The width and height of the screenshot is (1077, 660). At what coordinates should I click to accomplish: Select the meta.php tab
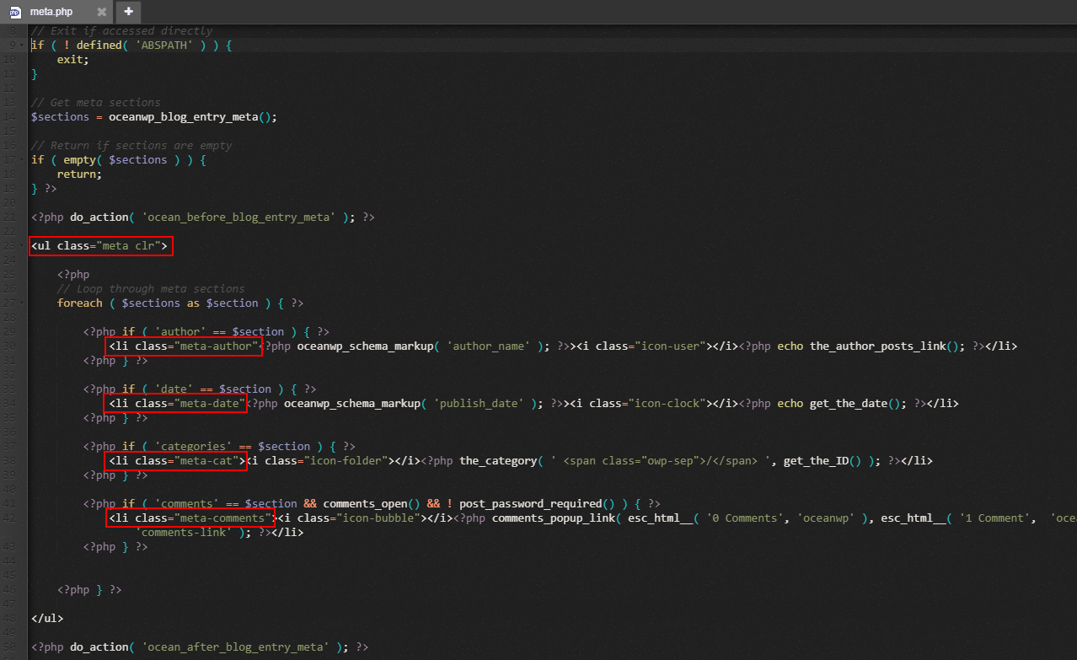(x=56, y=12)
